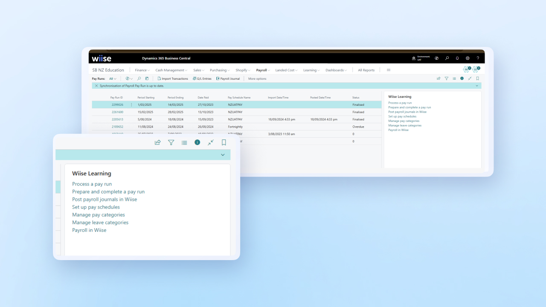Open the settings gear in the header
This screenshot has height=307, width=546.
(468, 58)
